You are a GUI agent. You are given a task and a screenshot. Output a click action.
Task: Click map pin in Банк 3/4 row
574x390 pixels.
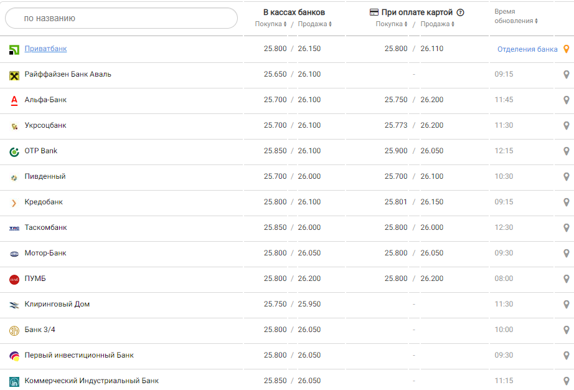pyautogui.click(x=567, y=330)
